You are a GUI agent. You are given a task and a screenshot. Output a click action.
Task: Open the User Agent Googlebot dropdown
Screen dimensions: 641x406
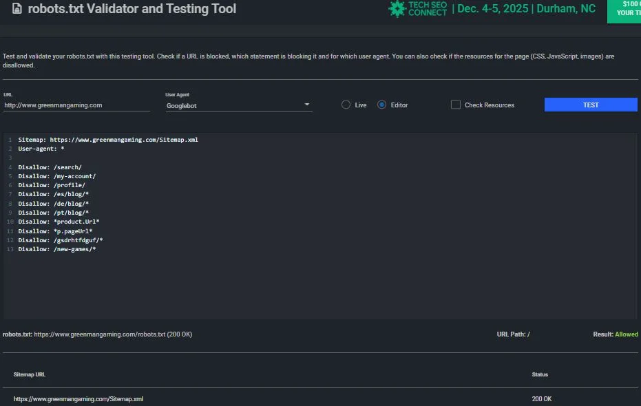pyautogui.click(x=239, y=106)
